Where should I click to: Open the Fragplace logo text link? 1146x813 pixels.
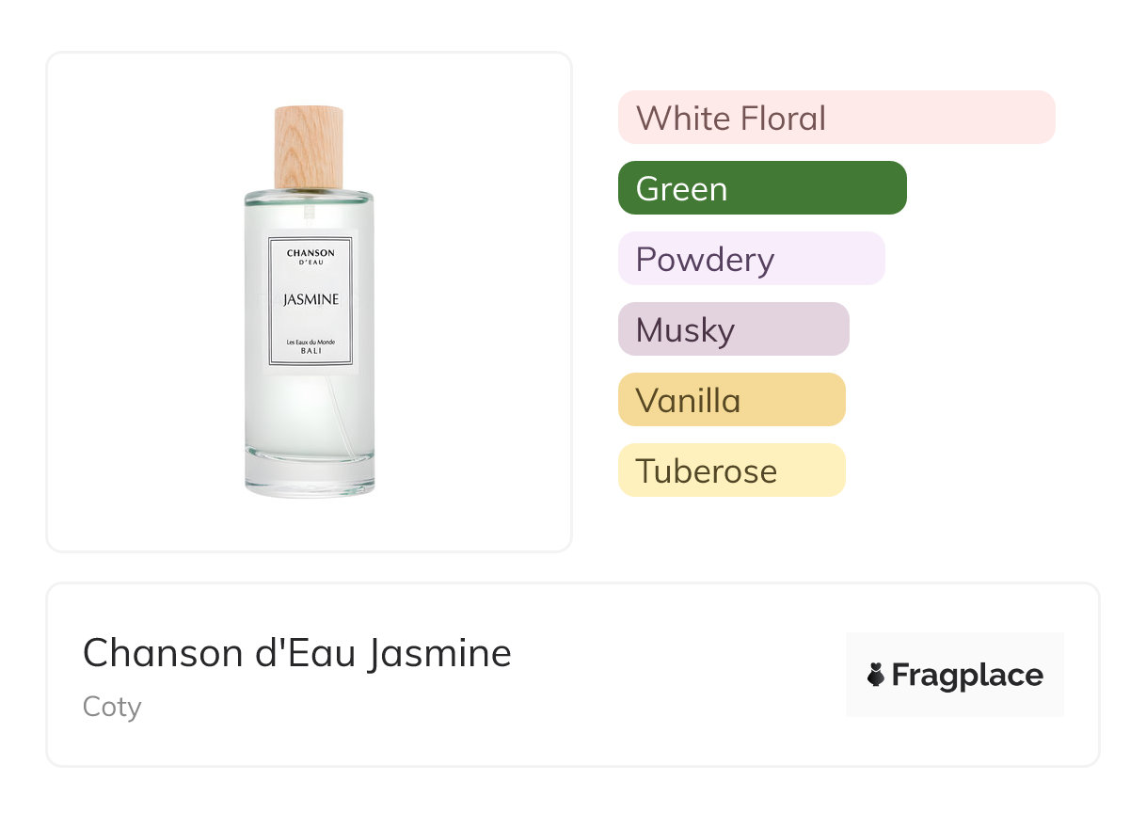point(967,676)
